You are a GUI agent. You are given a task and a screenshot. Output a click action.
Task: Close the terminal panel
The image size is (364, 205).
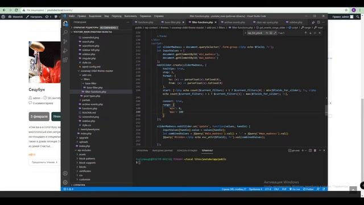tap(324, 150)
